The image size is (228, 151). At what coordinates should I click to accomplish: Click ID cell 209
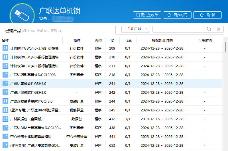[x=112, y=48]
